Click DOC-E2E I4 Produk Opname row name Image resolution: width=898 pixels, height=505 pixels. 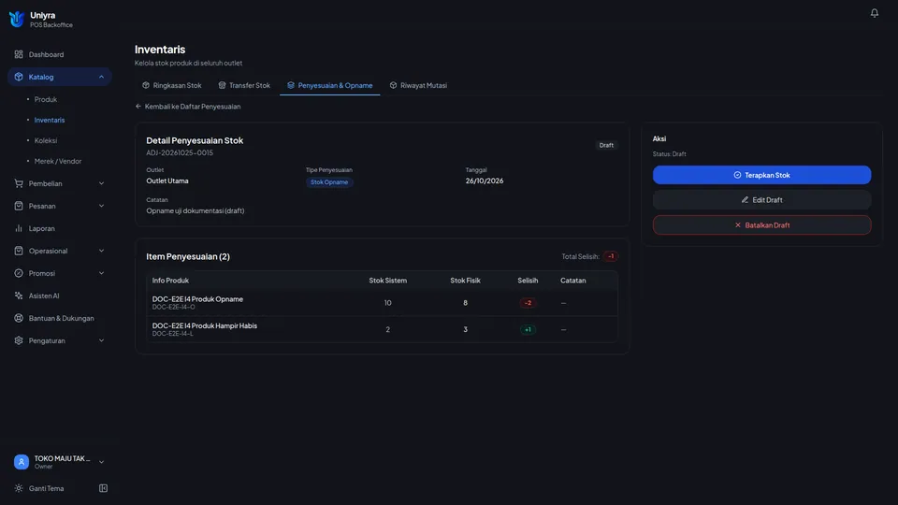pyautogui.click(x=197, y=299)
